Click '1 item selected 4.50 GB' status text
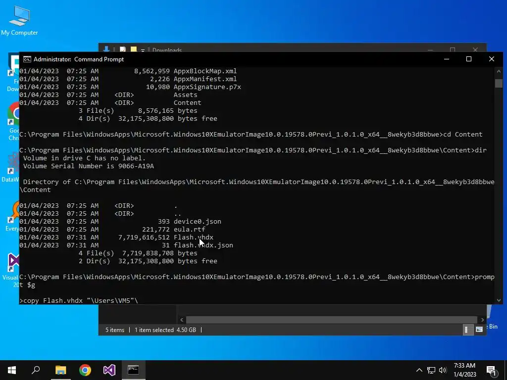The width and height of the screenshot is (507, 380). coord(165,330)
